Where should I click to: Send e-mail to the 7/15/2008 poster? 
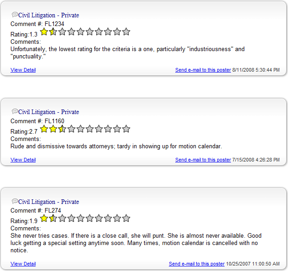[x=203, y=160]
